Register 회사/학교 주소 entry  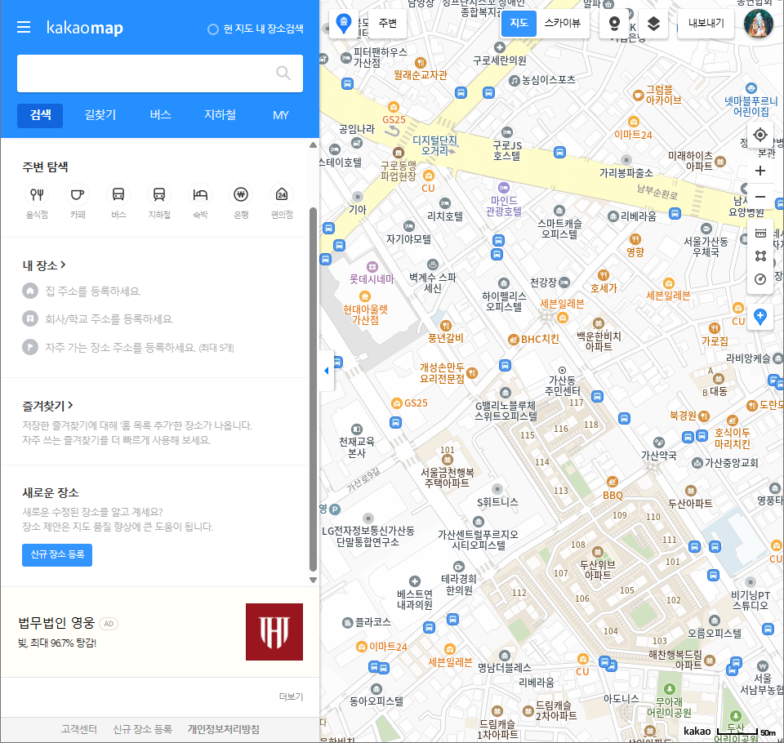109,319
